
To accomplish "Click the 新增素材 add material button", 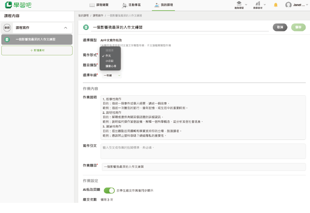I will click(37, 50).
